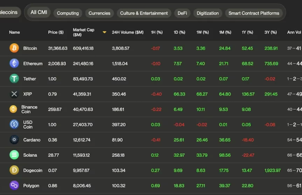This screenshot has width=302, height=195.
Task: Open the Bitcoin name link
Action: (30, 48)
